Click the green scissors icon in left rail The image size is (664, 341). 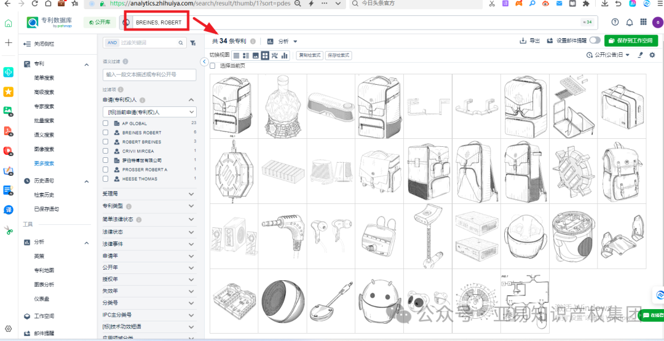tap(9, 230)
